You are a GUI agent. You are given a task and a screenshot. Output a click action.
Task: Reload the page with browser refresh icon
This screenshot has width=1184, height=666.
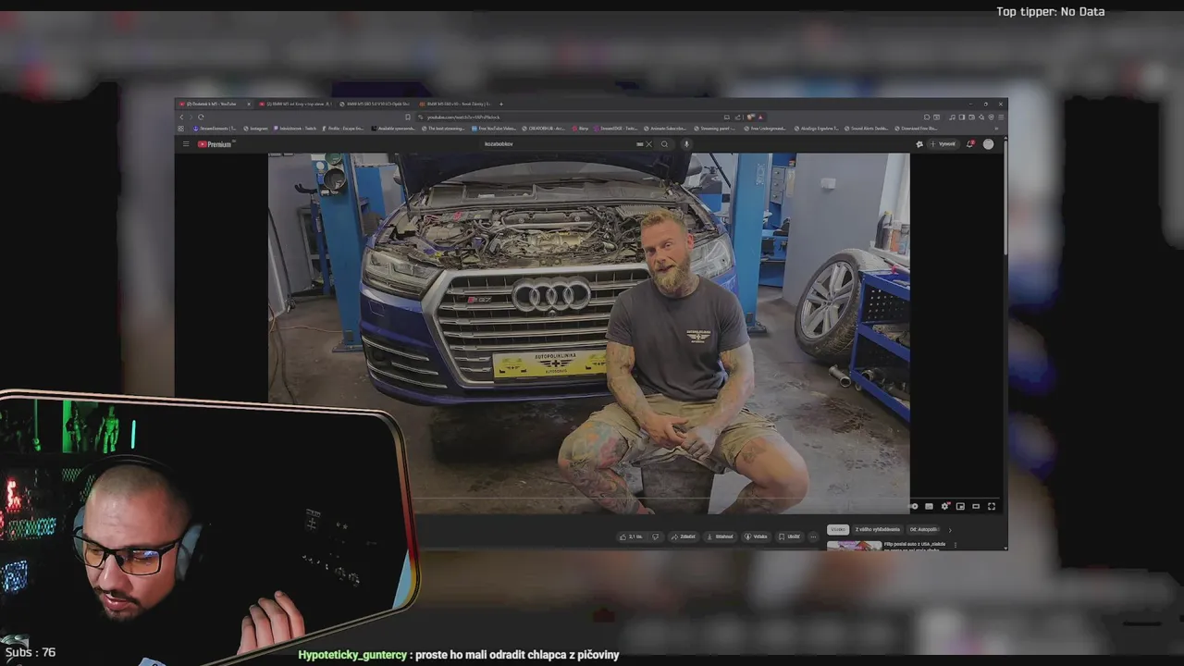[x=201, y=117]
